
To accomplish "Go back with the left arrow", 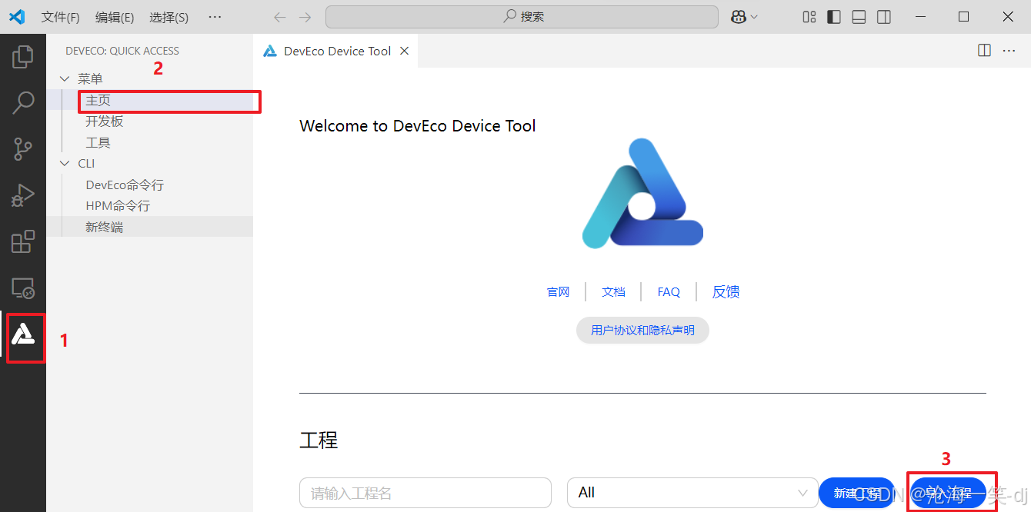I will pos(280,17).
